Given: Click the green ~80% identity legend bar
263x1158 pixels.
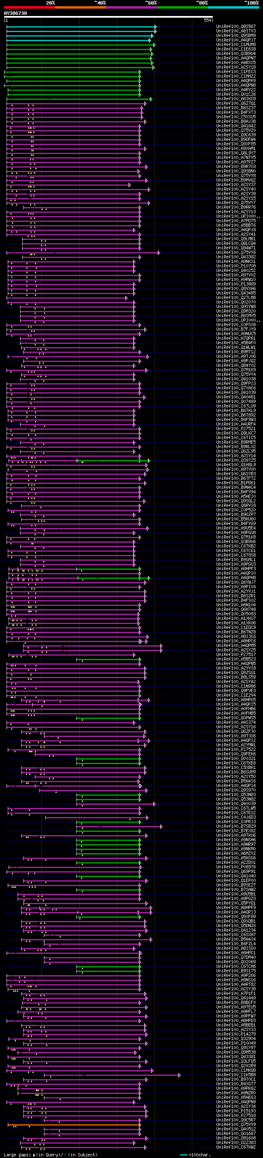Looking at the screenshot, I should pyautogui.click(x=182, y=7).
